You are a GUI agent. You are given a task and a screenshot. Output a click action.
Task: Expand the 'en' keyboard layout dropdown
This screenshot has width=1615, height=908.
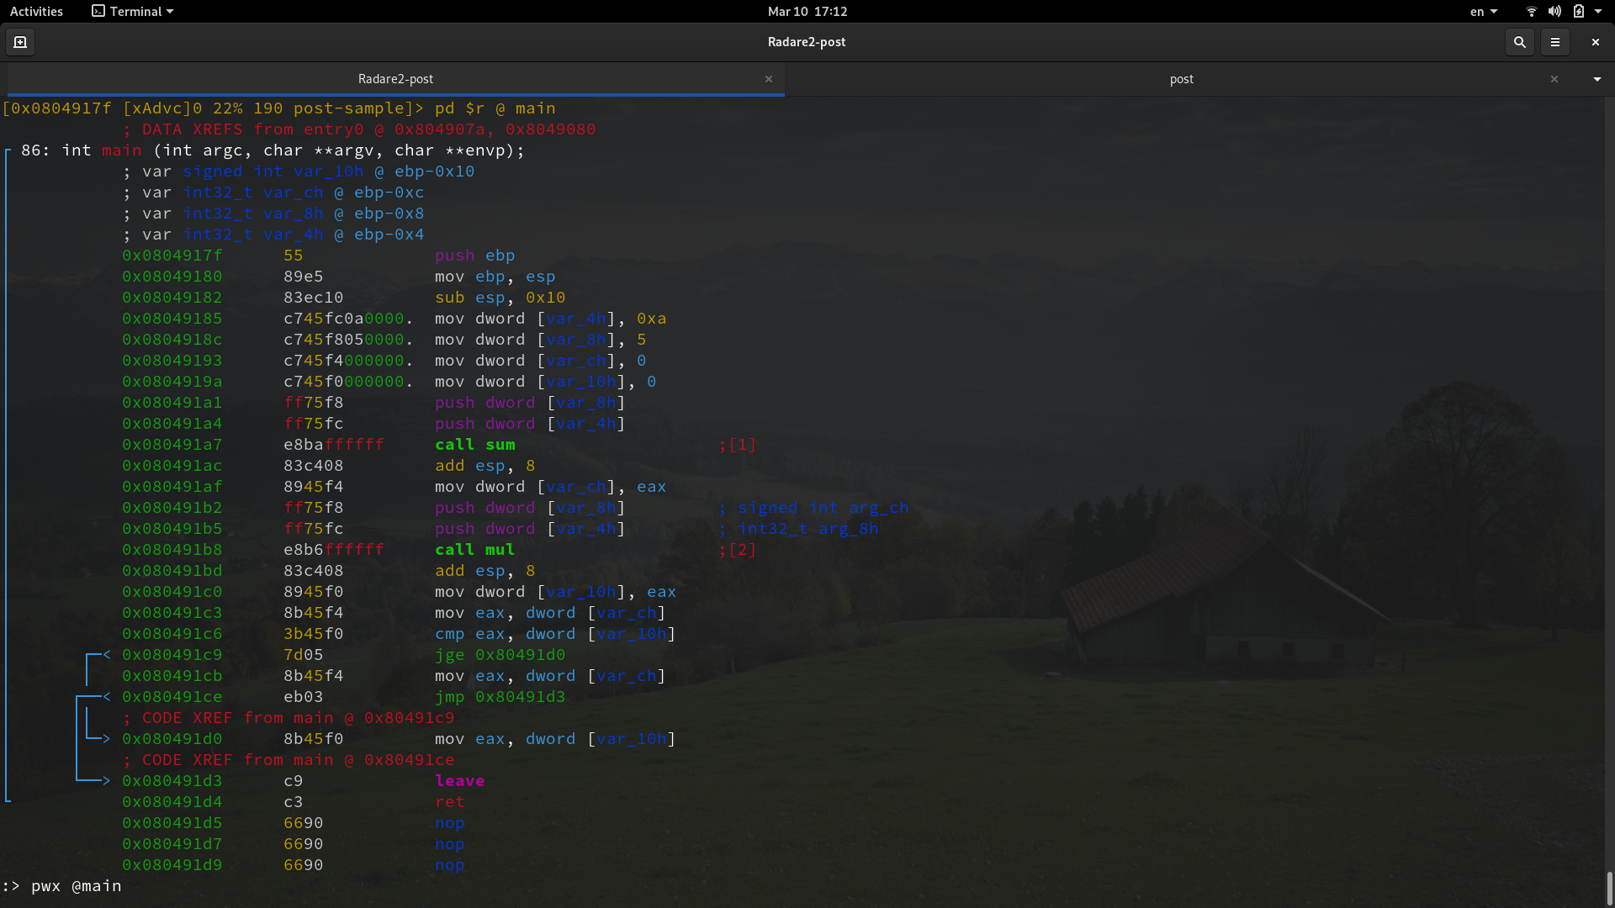[x=1483, y=11]
